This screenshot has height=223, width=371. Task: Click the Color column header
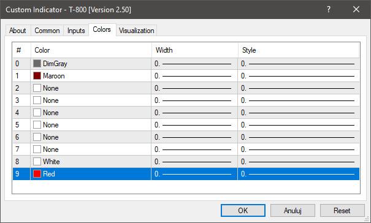coord(91,50)
